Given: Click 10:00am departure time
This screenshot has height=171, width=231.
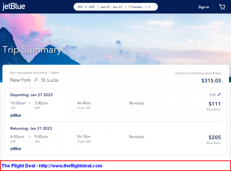Looking at the screenshot, I should tap(18, 103).
